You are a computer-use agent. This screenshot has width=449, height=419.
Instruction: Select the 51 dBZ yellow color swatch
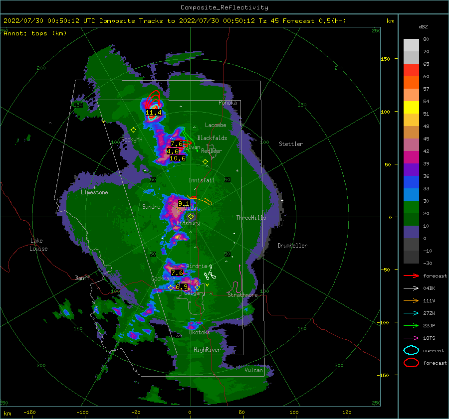coord(411,107)
